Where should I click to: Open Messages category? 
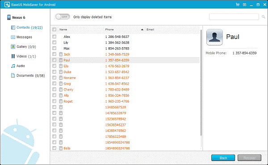pos(24,37)
